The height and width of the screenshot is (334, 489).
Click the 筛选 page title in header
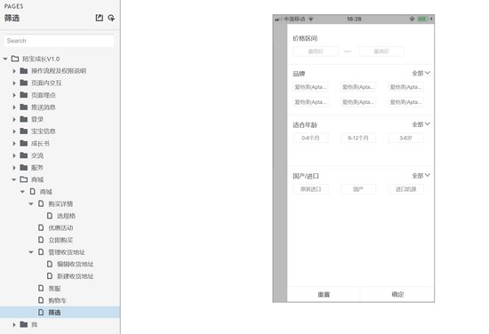coord(12,18)
